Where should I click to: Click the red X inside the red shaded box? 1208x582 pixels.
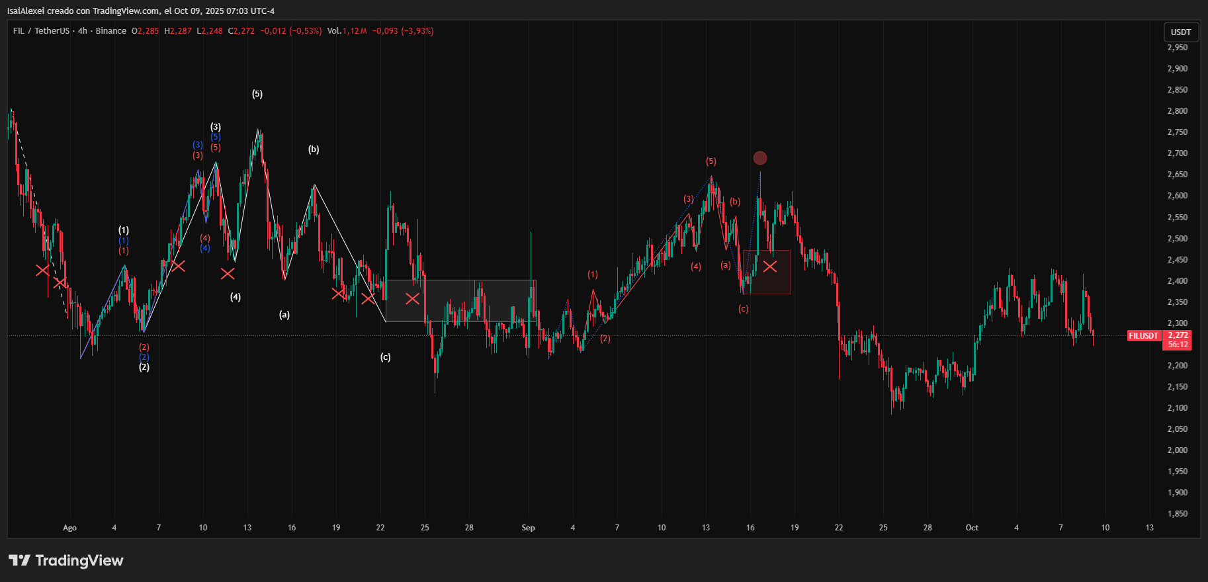coord(769,267)
